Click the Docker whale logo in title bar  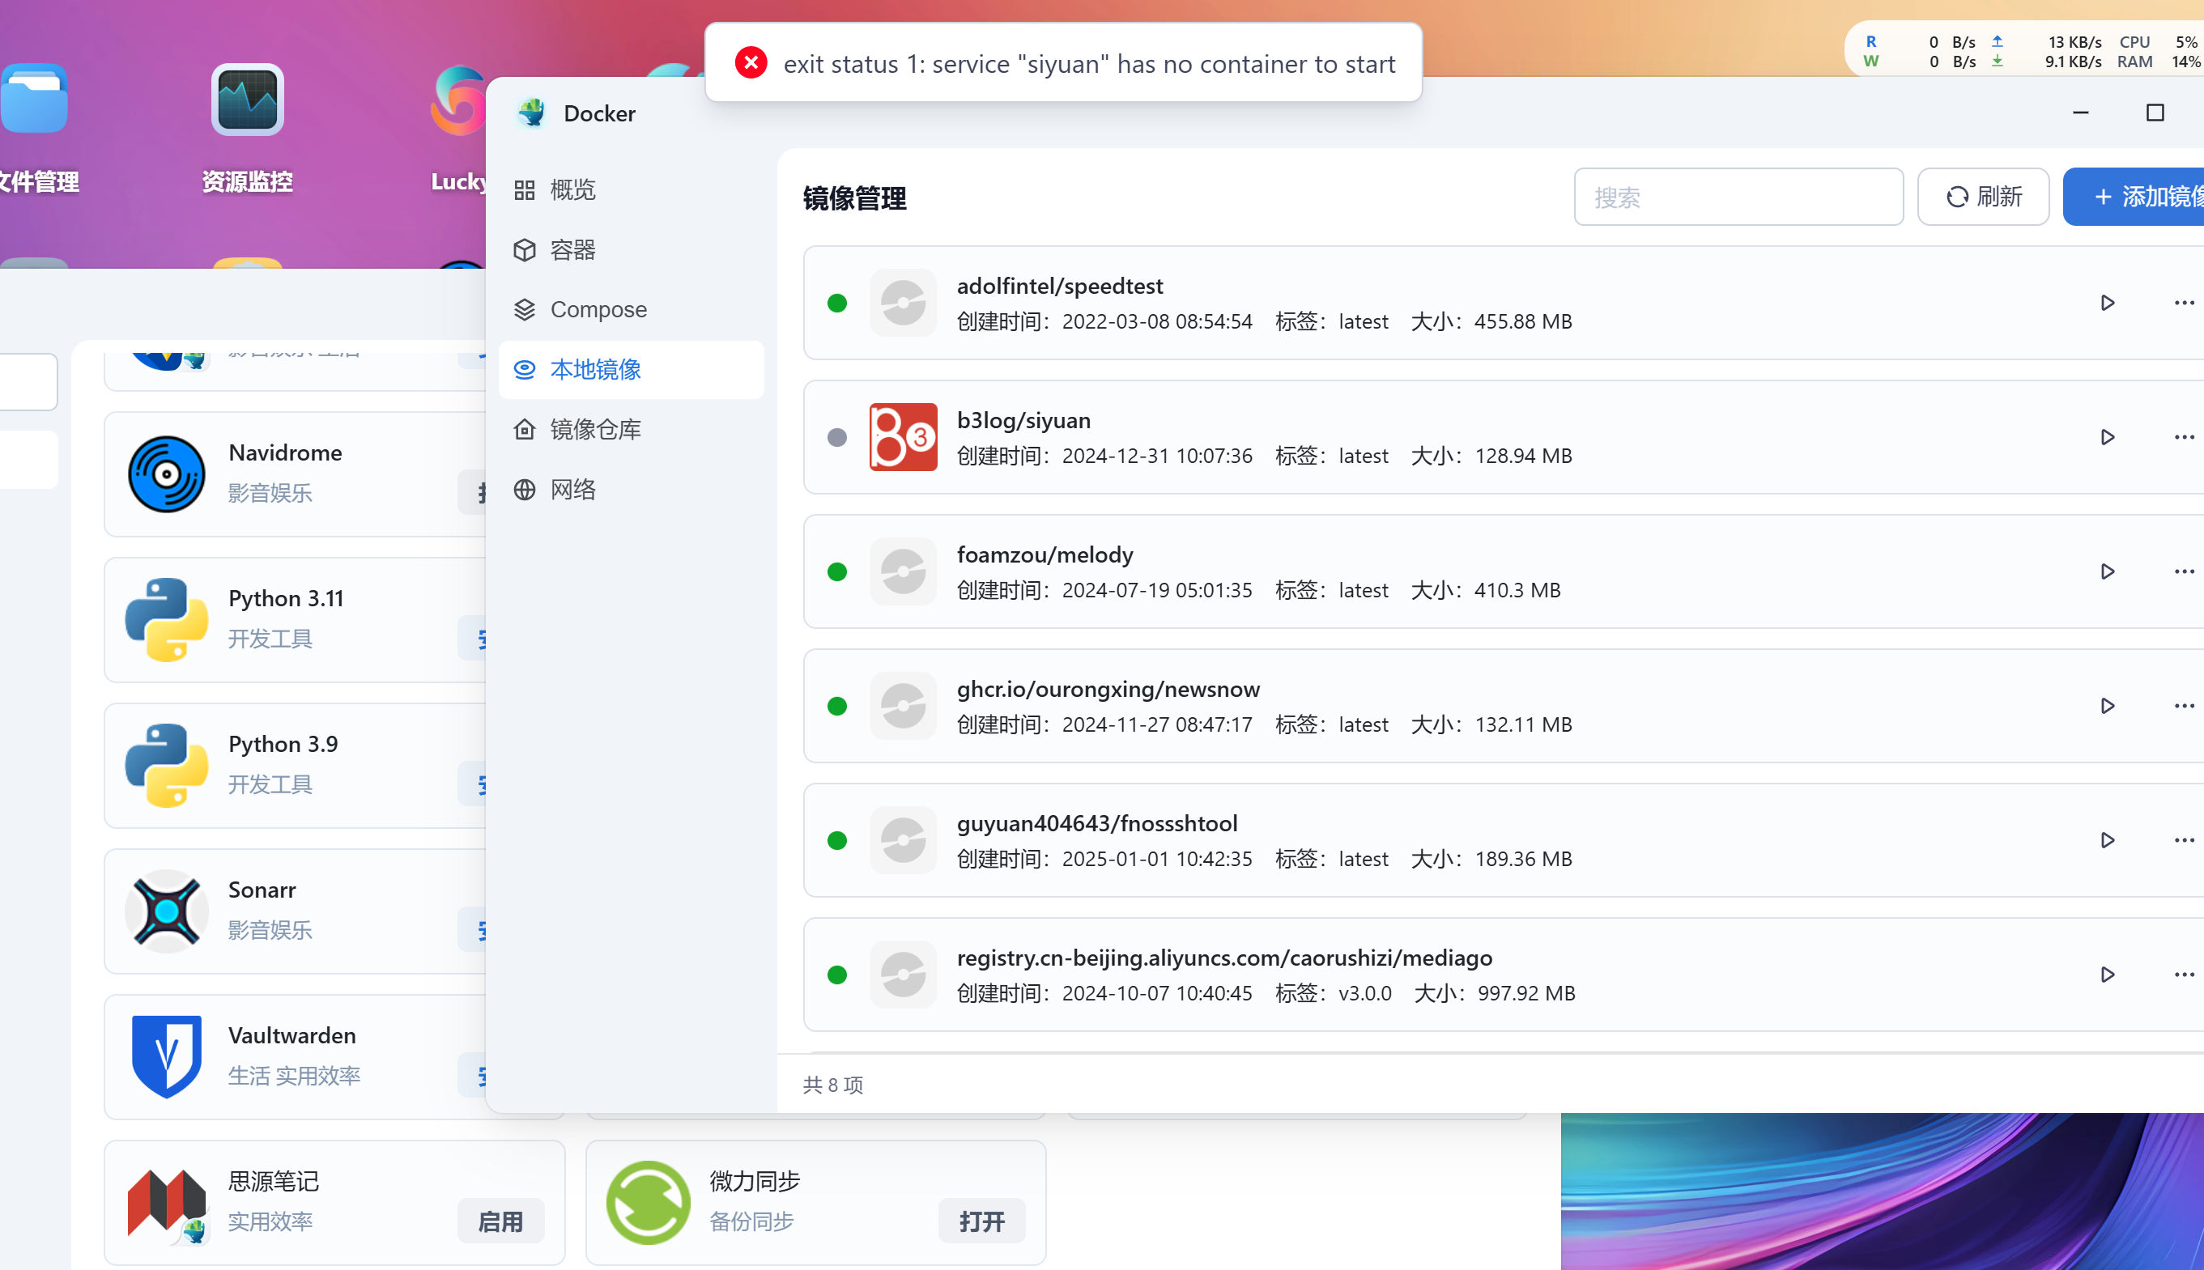point(531,113)
